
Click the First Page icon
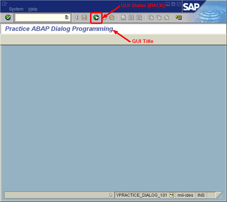[x=151, y=18]
